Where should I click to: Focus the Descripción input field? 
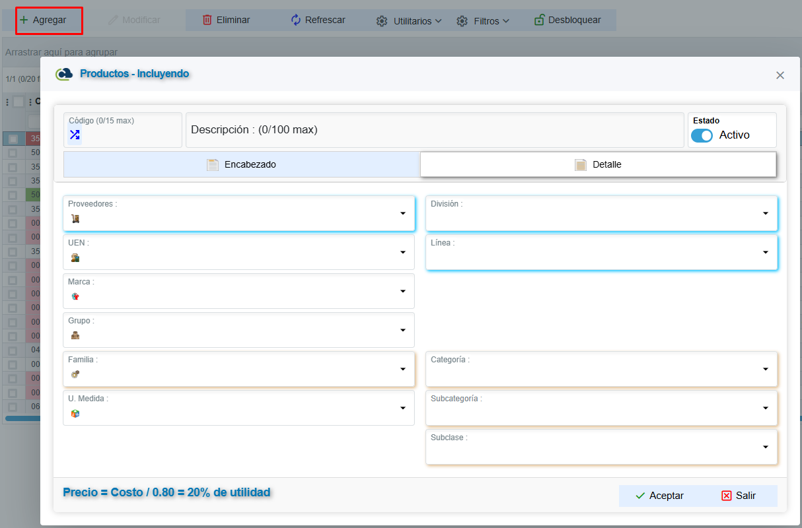point(435,130)
